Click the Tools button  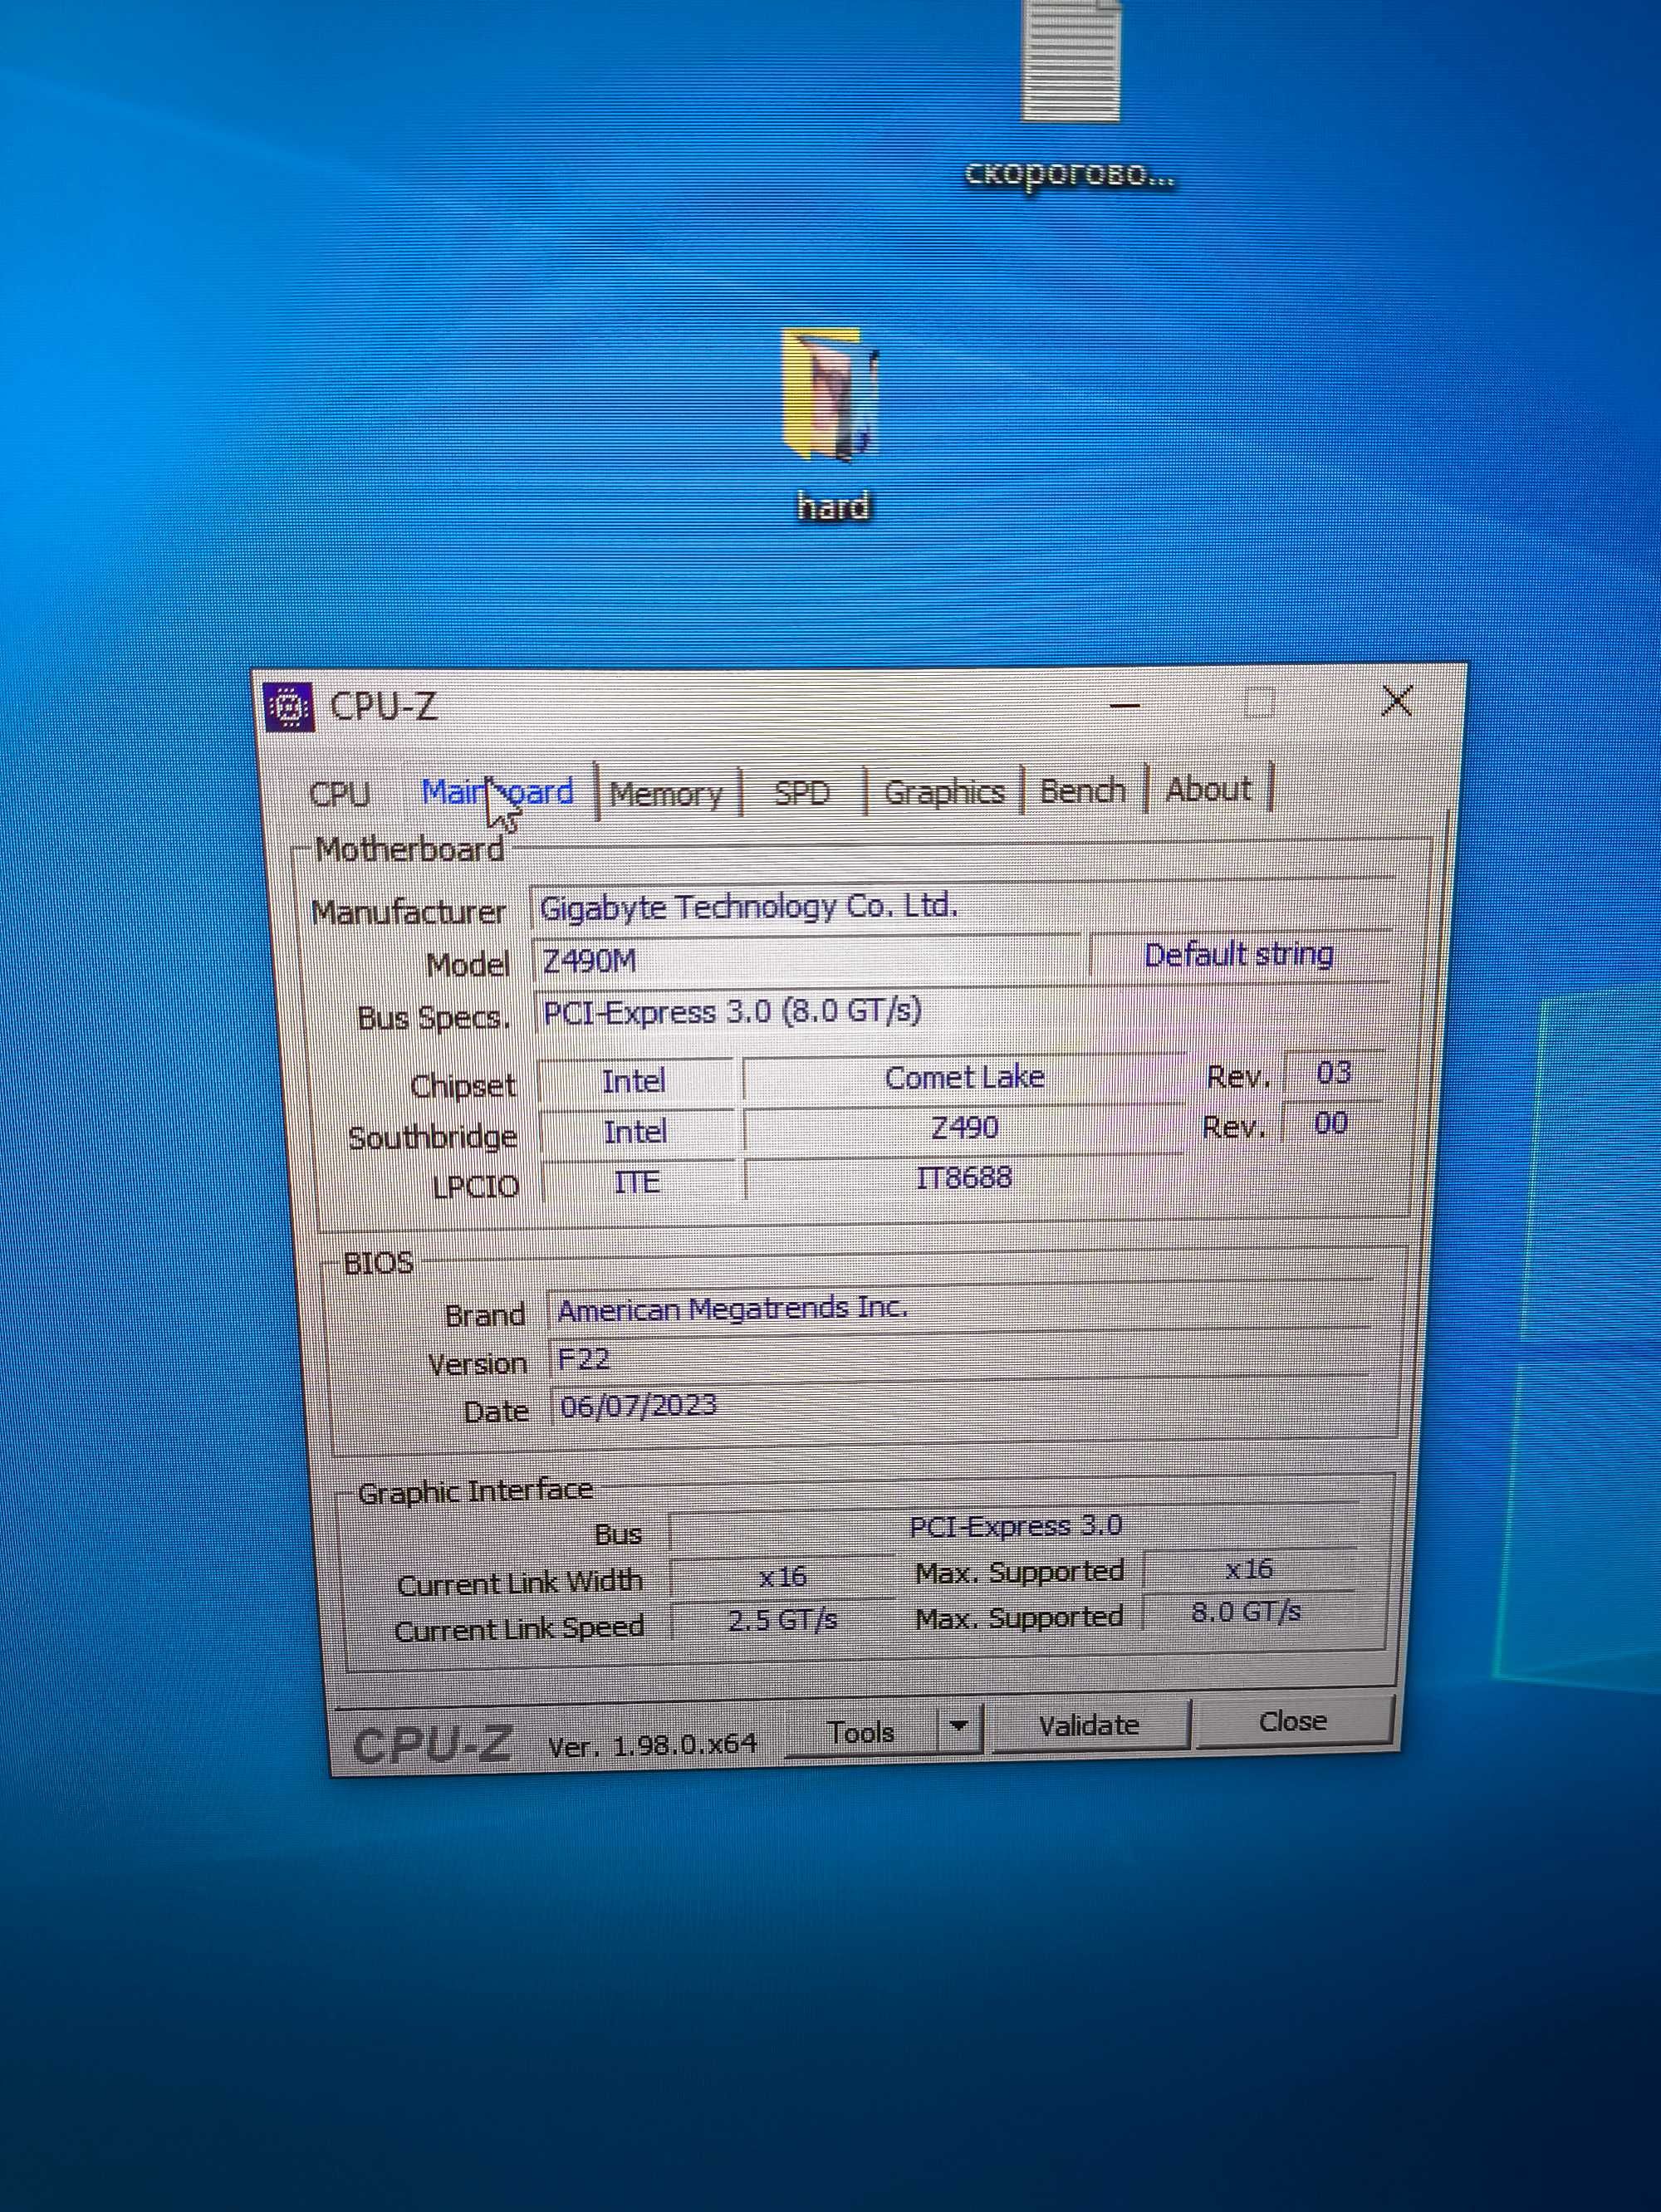point(862,1733)
